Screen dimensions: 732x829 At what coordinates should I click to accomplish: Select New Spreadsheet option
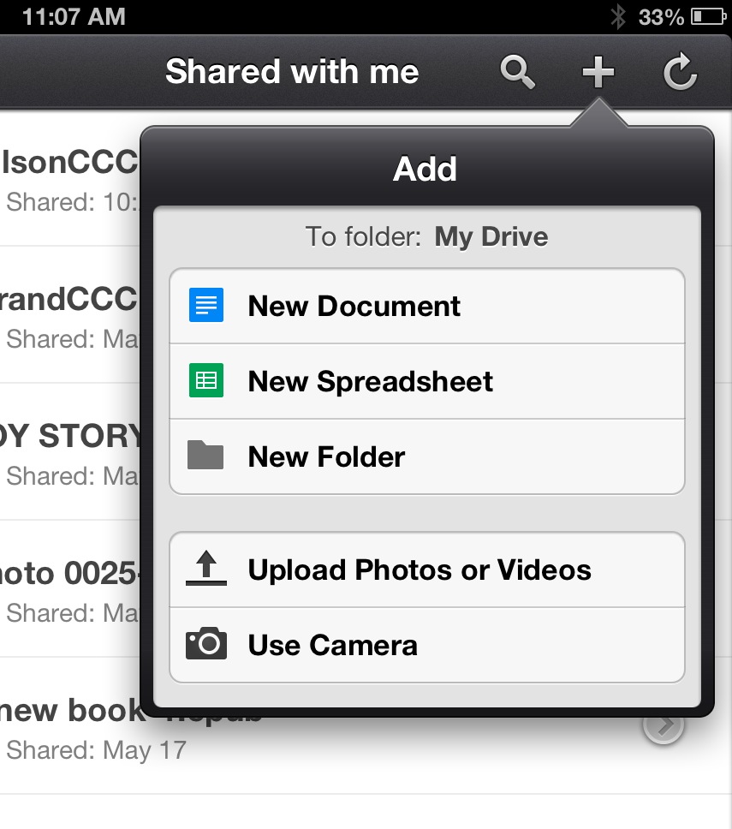pyautogui.click(x=427, y=381)
